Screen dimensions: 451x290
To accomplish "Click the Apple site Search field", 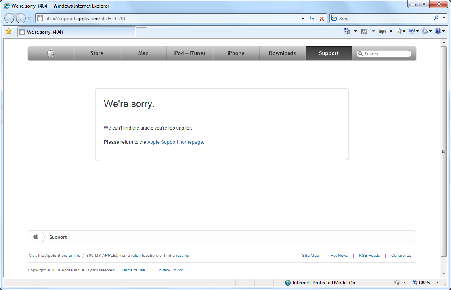I will [x=384, y=54].
